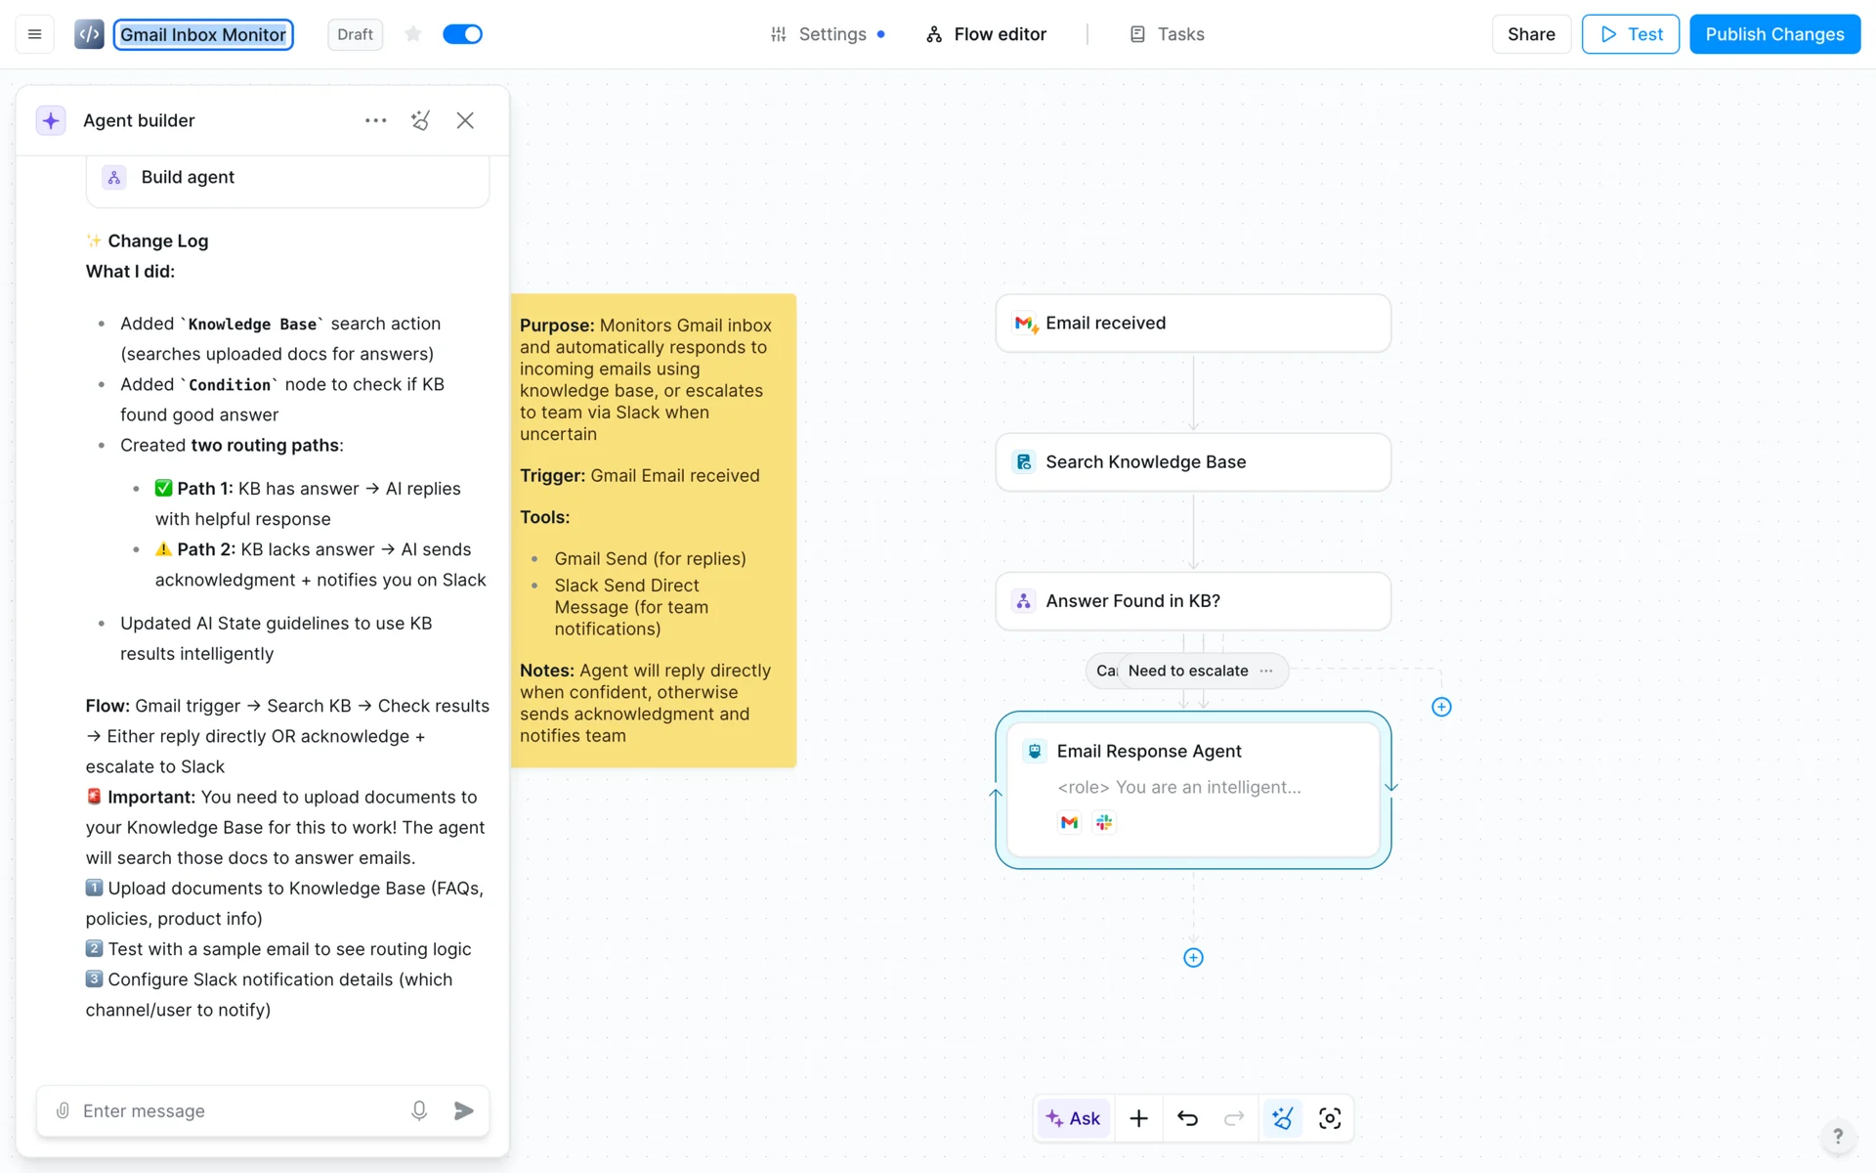
Task: Click microphone icon in message box
Action: (419, 1110)
